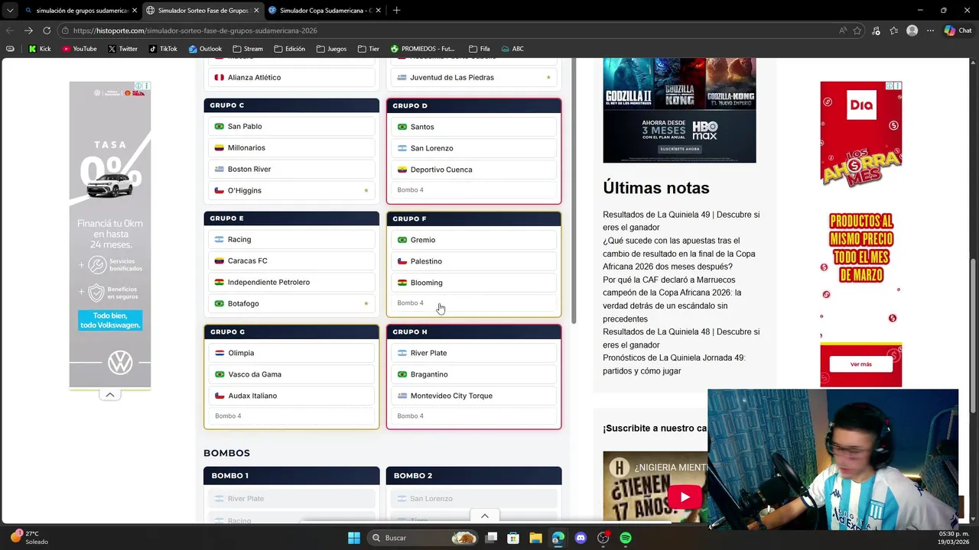
Task: Open the tab search dropdown arrow
Action: (x=9, y=10)
